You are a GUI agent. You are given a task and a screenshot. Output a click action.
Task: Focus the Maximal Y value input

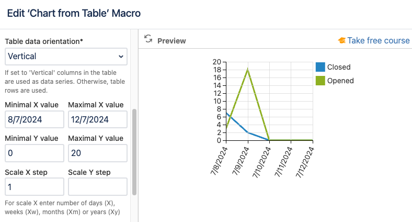point(98,153)
